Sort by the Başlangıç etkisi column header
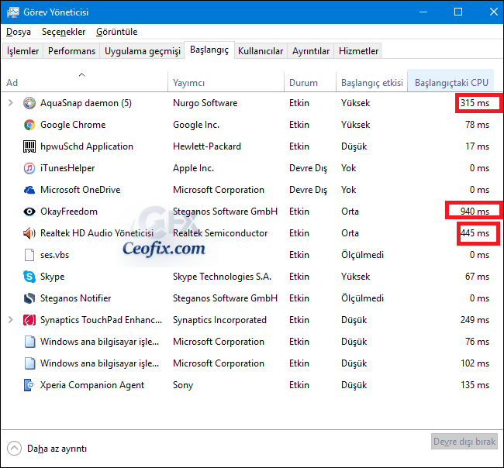The height and width of the screenshot is (468, 504). coord(372,81)
